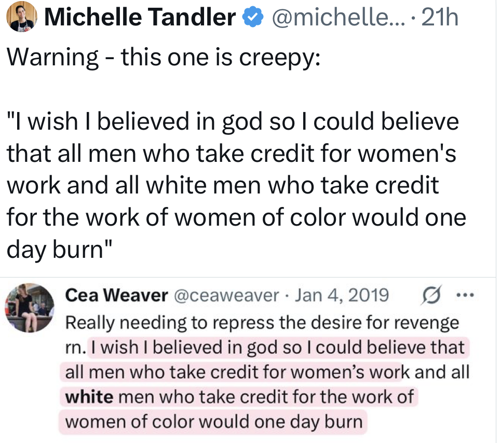The width and height of the screenshot is (501, 443).
Task: Click the 'Warning - this one is creepy' text
Action: pyautogui.click(x=163, y=56)
